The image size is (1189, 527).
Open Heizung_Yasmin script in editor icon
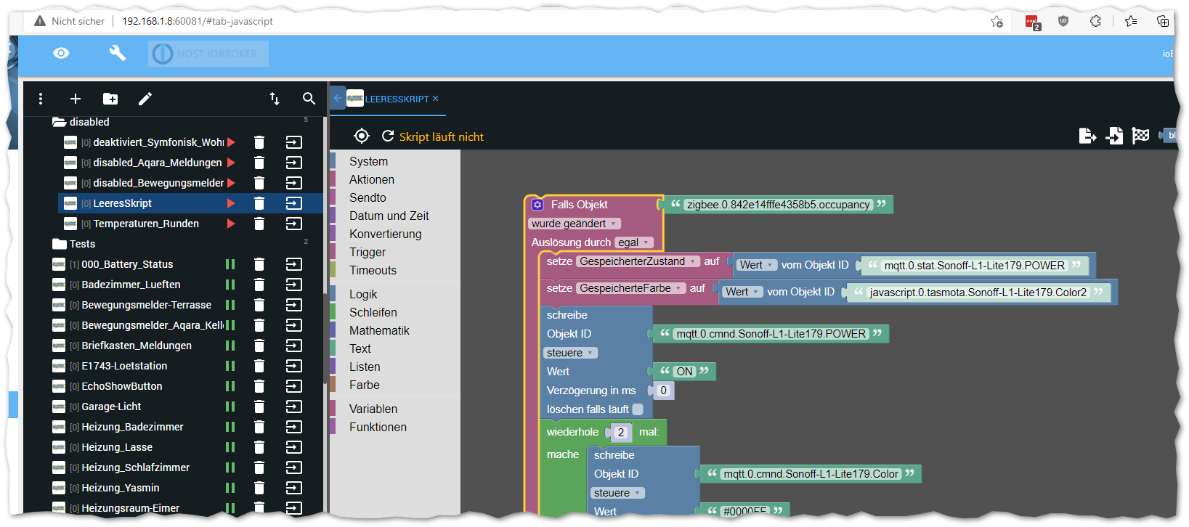coord(294,488)
